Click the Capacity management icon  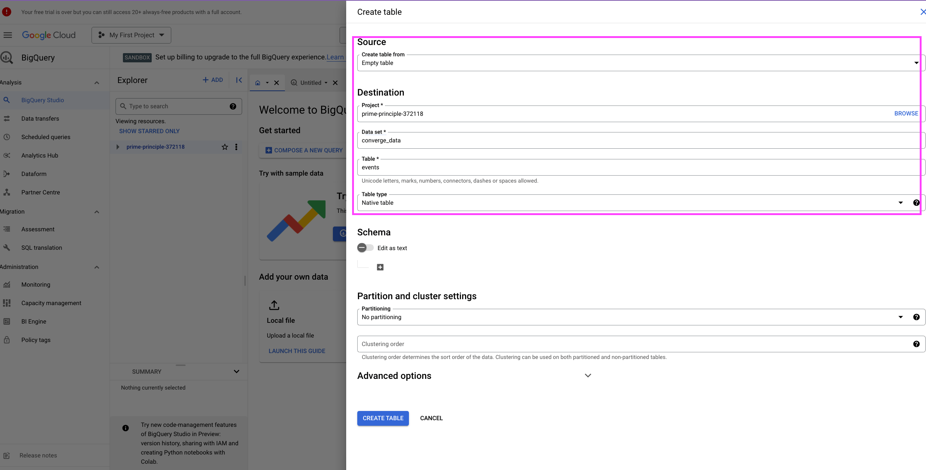tap(7, 303)
